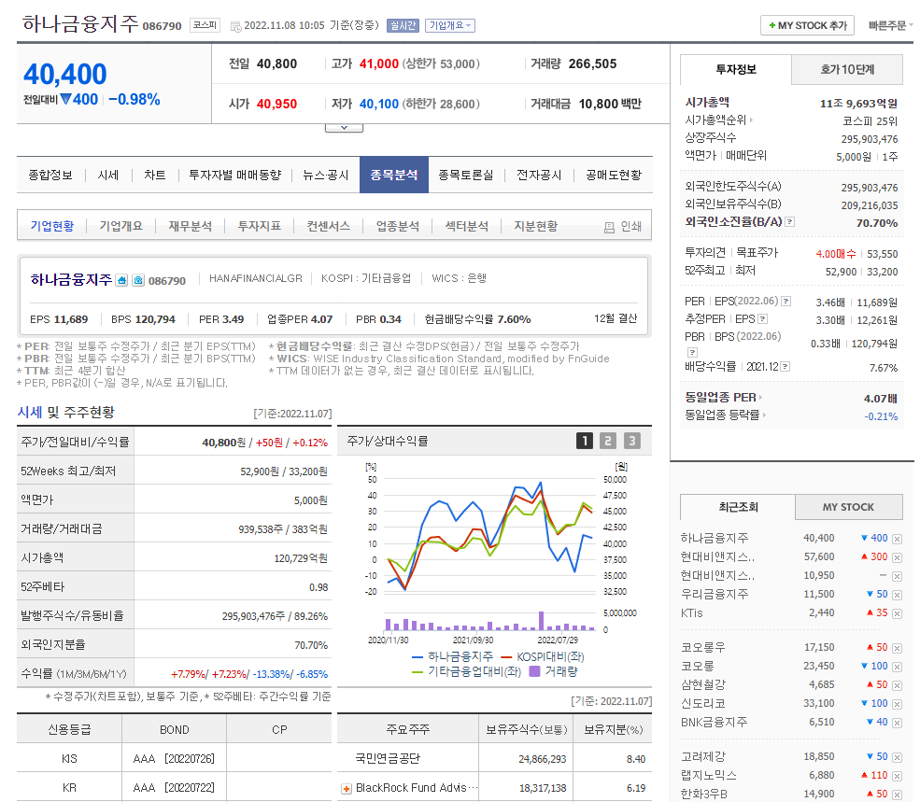Open 우리금융지주 from recent list
The width and height of the screenshot is (920, 802).
pos(715,594)
